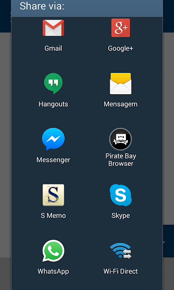
Task: Click the Wi-Fi Direct text label
Action: pyautogui.click(x=121, y=271)
